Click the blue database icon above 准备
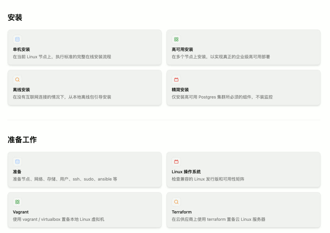This screenshot has width=330, height=233. 17,162
